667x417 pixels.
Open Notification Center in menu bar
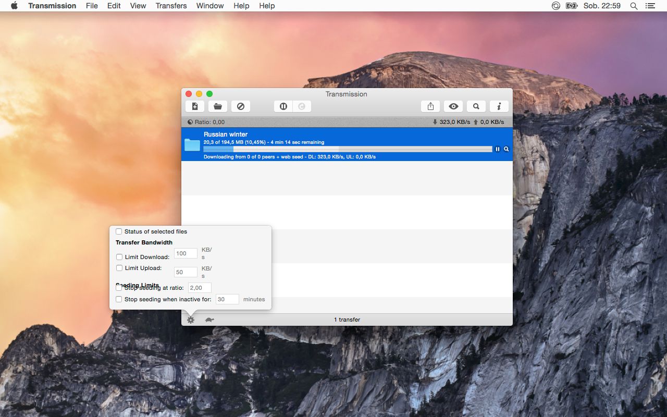(x=650, y=6)
